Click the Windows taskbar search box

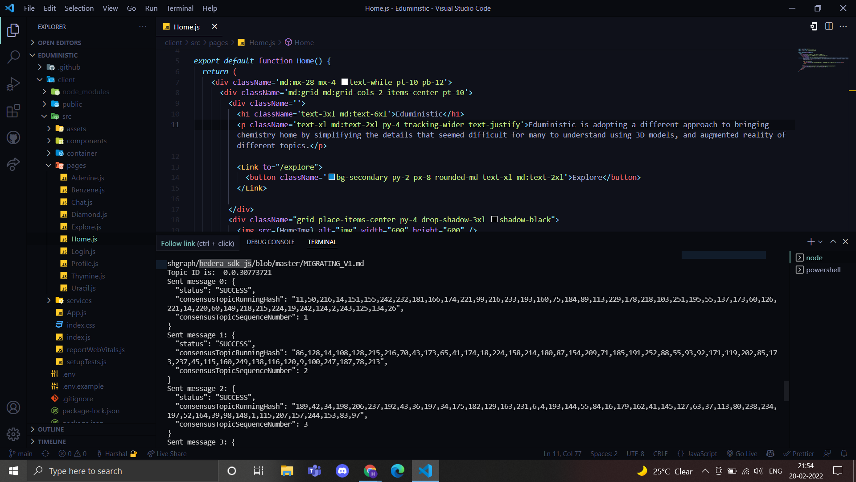coord(123,471)
